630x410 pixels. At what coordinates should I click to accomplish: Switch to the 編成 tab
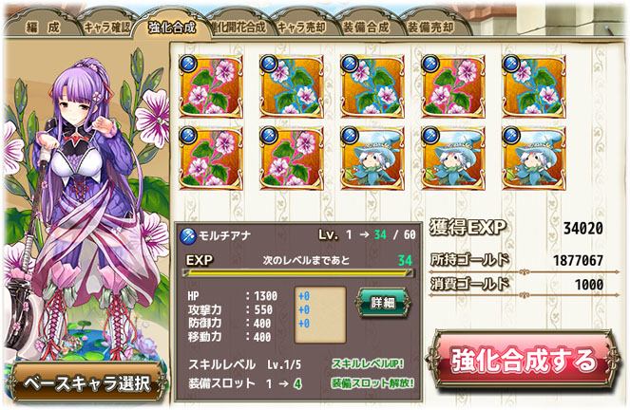(43, 27)
